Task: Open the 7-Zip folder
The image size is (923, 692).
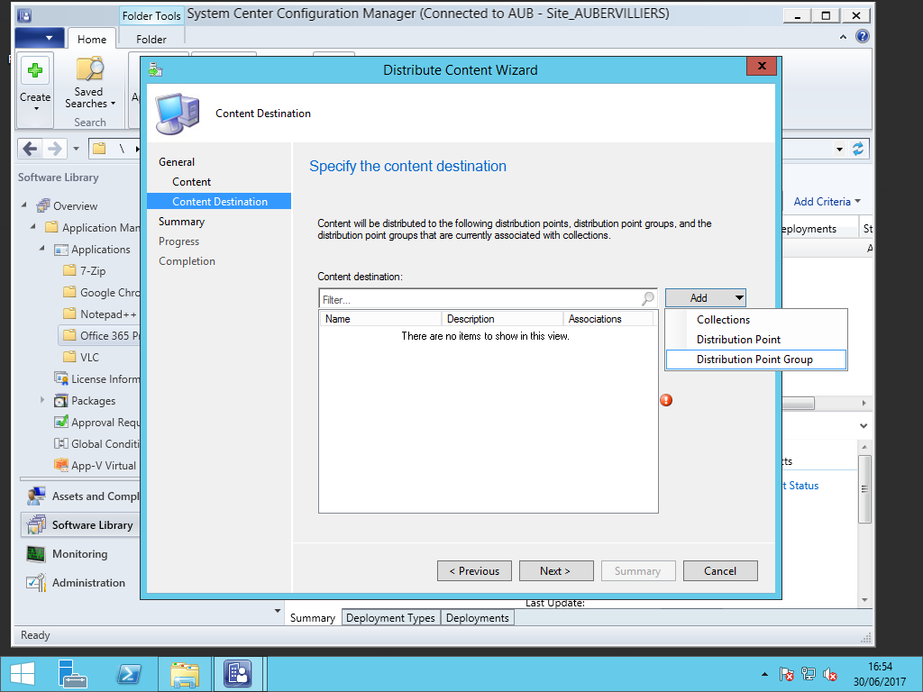Action: coord(85,270)
